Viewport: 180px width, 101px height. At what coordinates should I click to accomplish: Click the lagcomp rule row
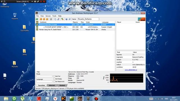tap(131, 55)
